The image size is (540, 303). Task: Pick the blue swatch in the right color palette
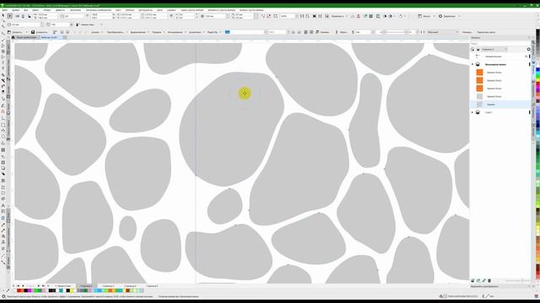(537, 70)
